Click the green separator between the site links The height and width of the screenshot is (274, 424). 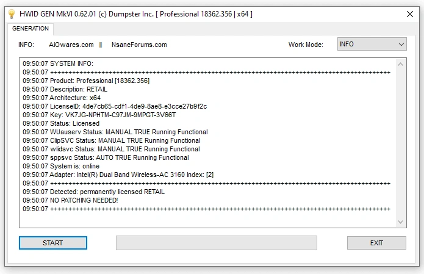point(101,45)
